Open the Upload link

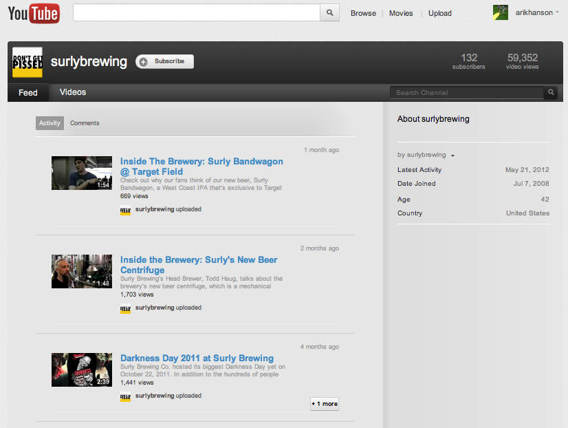click(440, 13)
